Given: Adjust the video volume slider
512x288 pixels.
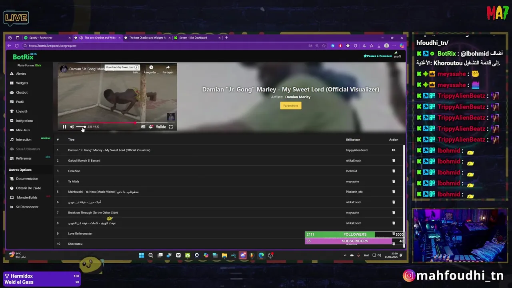Looking at the screenshot, I should (81, 127).
